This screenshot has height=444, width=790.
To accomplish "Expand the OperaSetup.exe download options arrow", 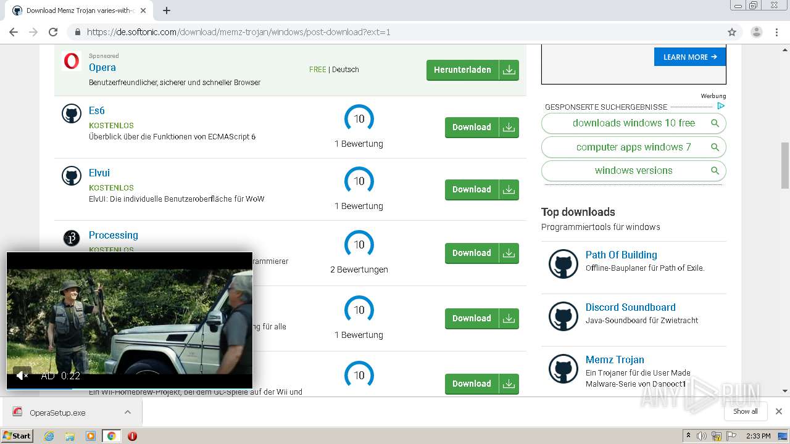I will 128,412.
